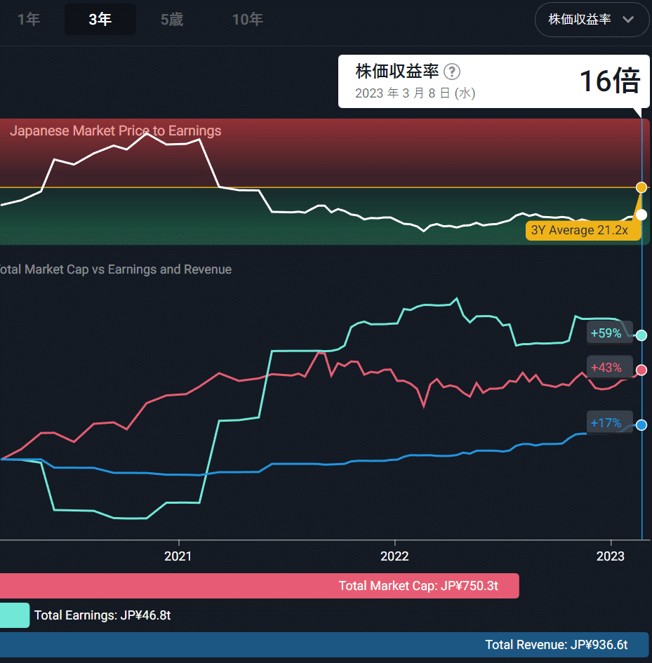This screenshot has width=652, height=663.
Task: Select the Total Market Cap legend bar
Action: (418, 586)
